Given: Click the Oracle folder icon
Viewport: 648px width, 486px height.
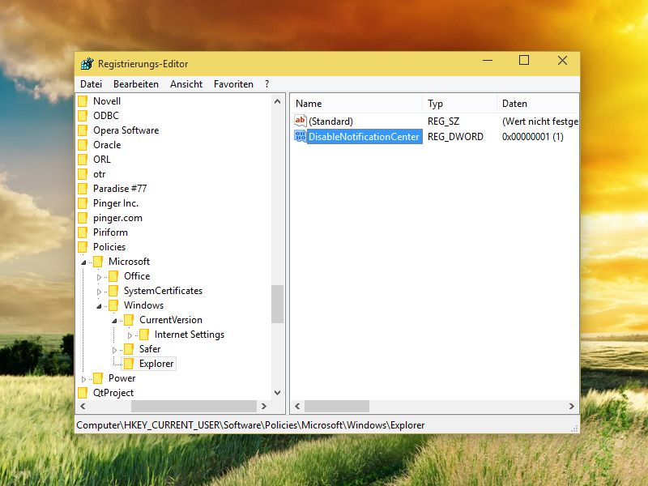Looking at the screenshot, I should 83,145.
